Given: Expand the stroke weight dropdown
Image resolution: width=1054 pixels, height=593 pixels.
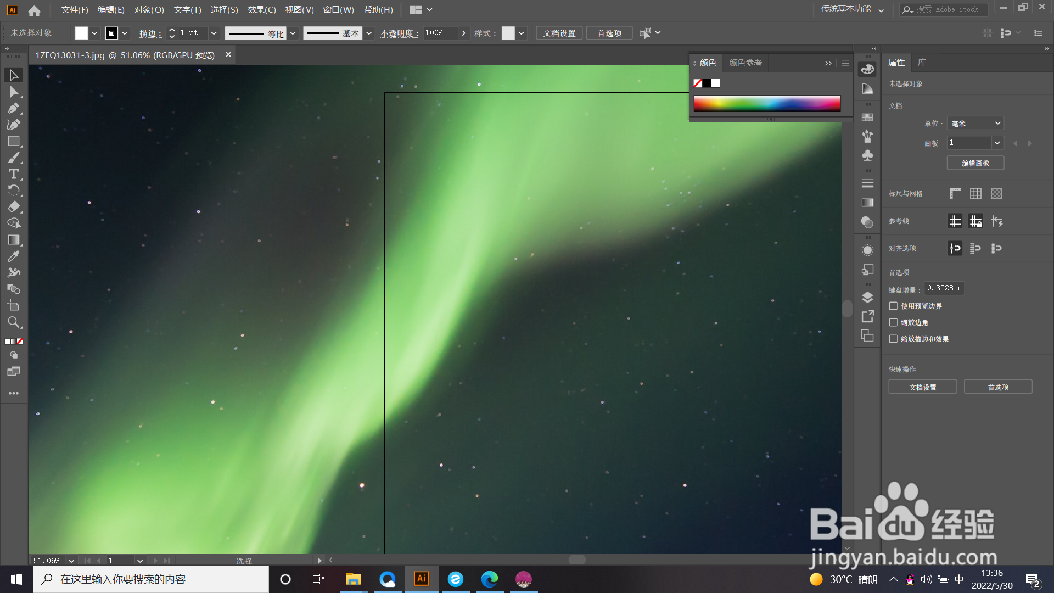Looking at the screenshot, I should (214, 33).
